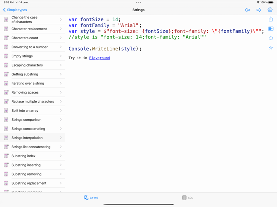Go to next topic with right arrow

click(259, 10)
